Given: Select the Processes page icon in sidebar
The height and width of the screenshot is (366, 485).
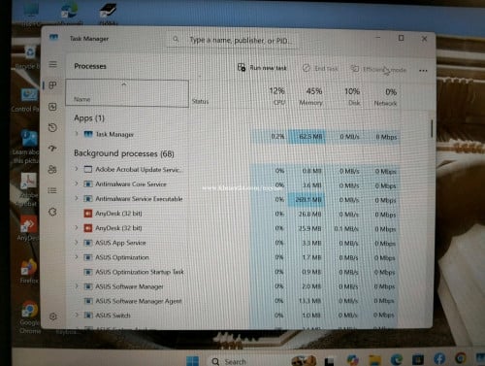Looking at the screenshot, I should (x=52, y=85).
